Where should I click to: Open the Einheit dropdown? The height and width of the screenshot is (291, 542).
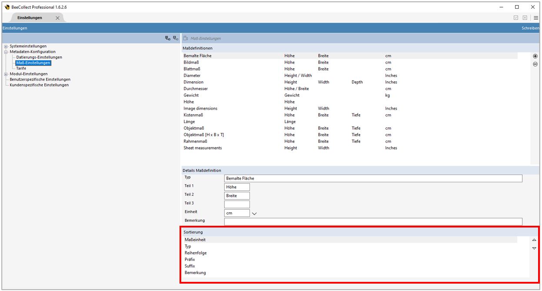254,214
